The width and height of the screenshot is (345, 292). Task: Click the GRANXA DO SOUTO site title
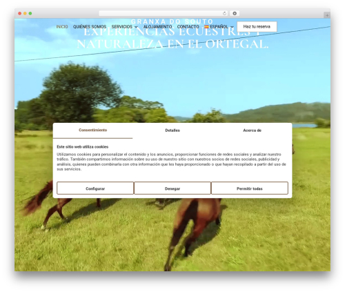pyautogui.click(x=172, y=21)
